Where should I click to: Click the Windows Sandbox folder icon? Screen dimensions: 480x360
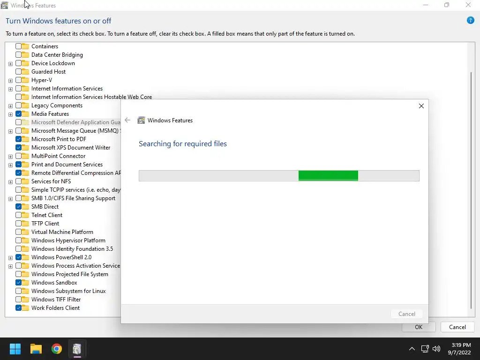coord(25,283)
